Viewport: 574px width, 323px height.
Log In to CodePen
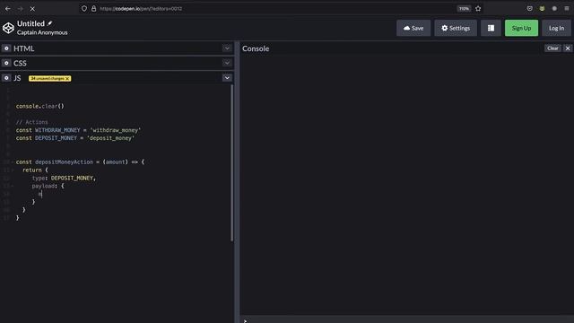(556, 28)
